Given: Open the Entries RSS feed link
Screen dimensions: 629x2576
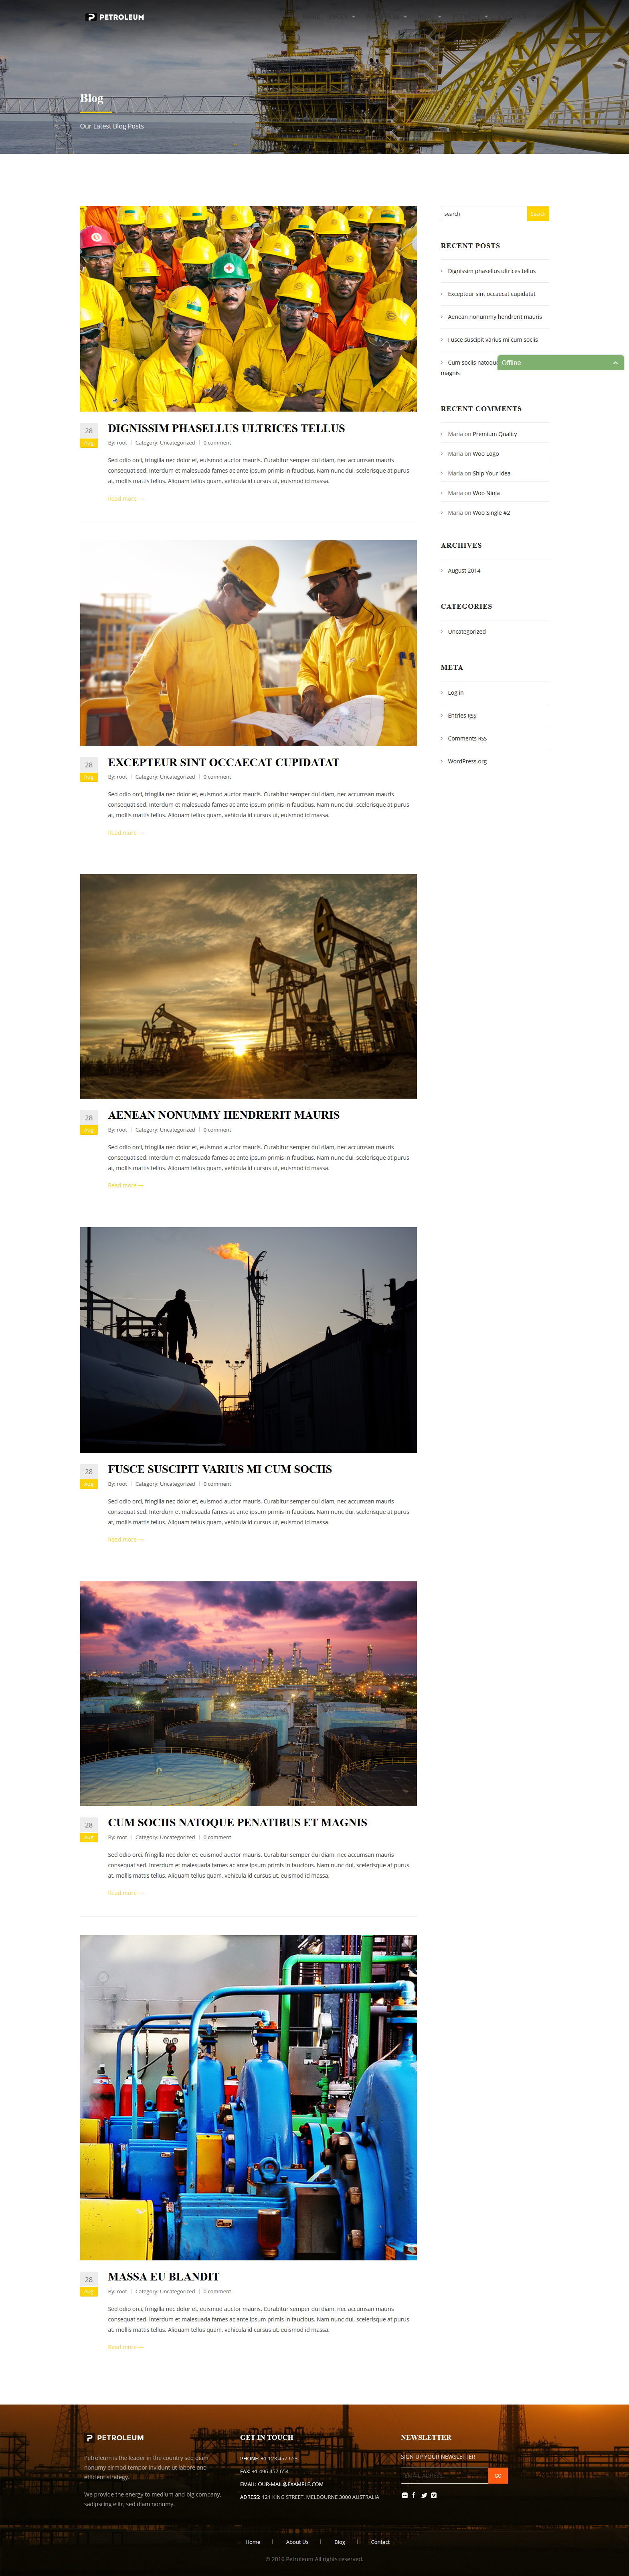Looking at the screenshot, I should [461, 716].
